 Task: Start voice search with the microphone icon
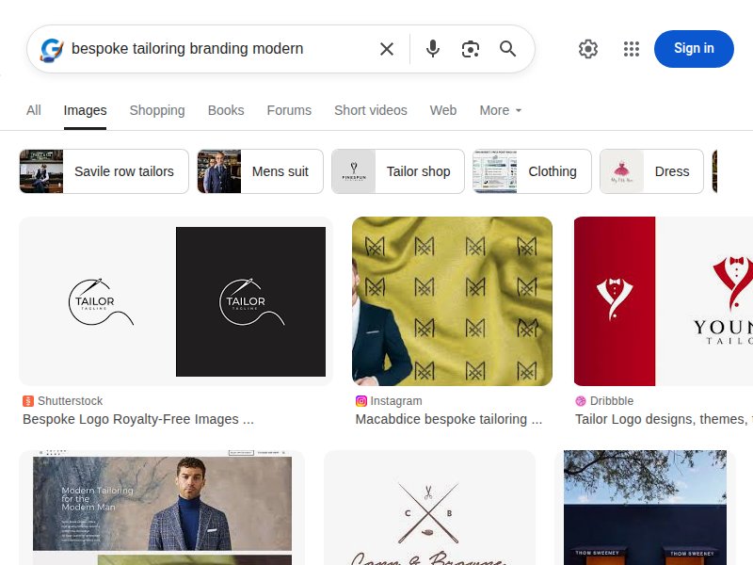coord(433,49)
